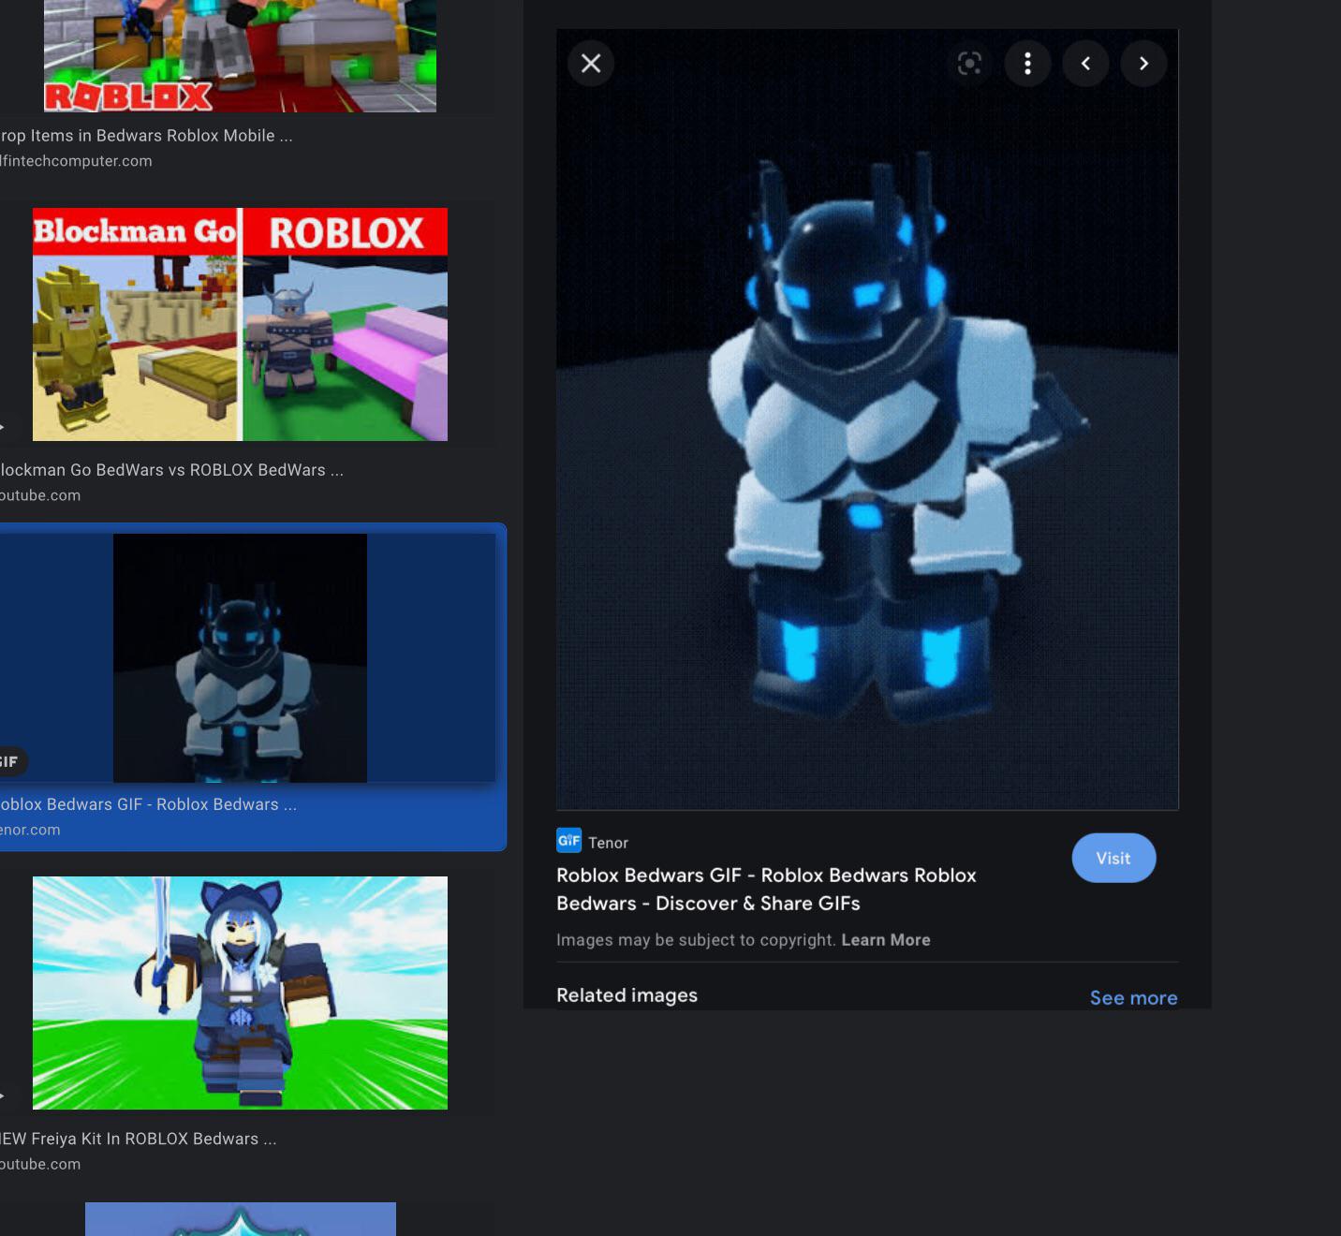
Task: Click the highlighted Roblox Bedwars GIF thumbnail
Action: pos(240,658)
